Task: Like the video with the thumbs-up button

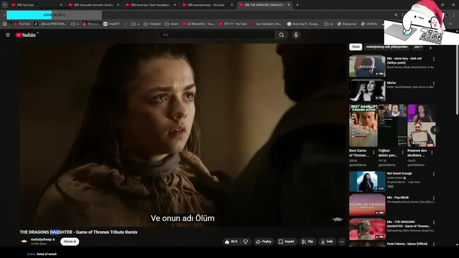Action: coord(231,242)
